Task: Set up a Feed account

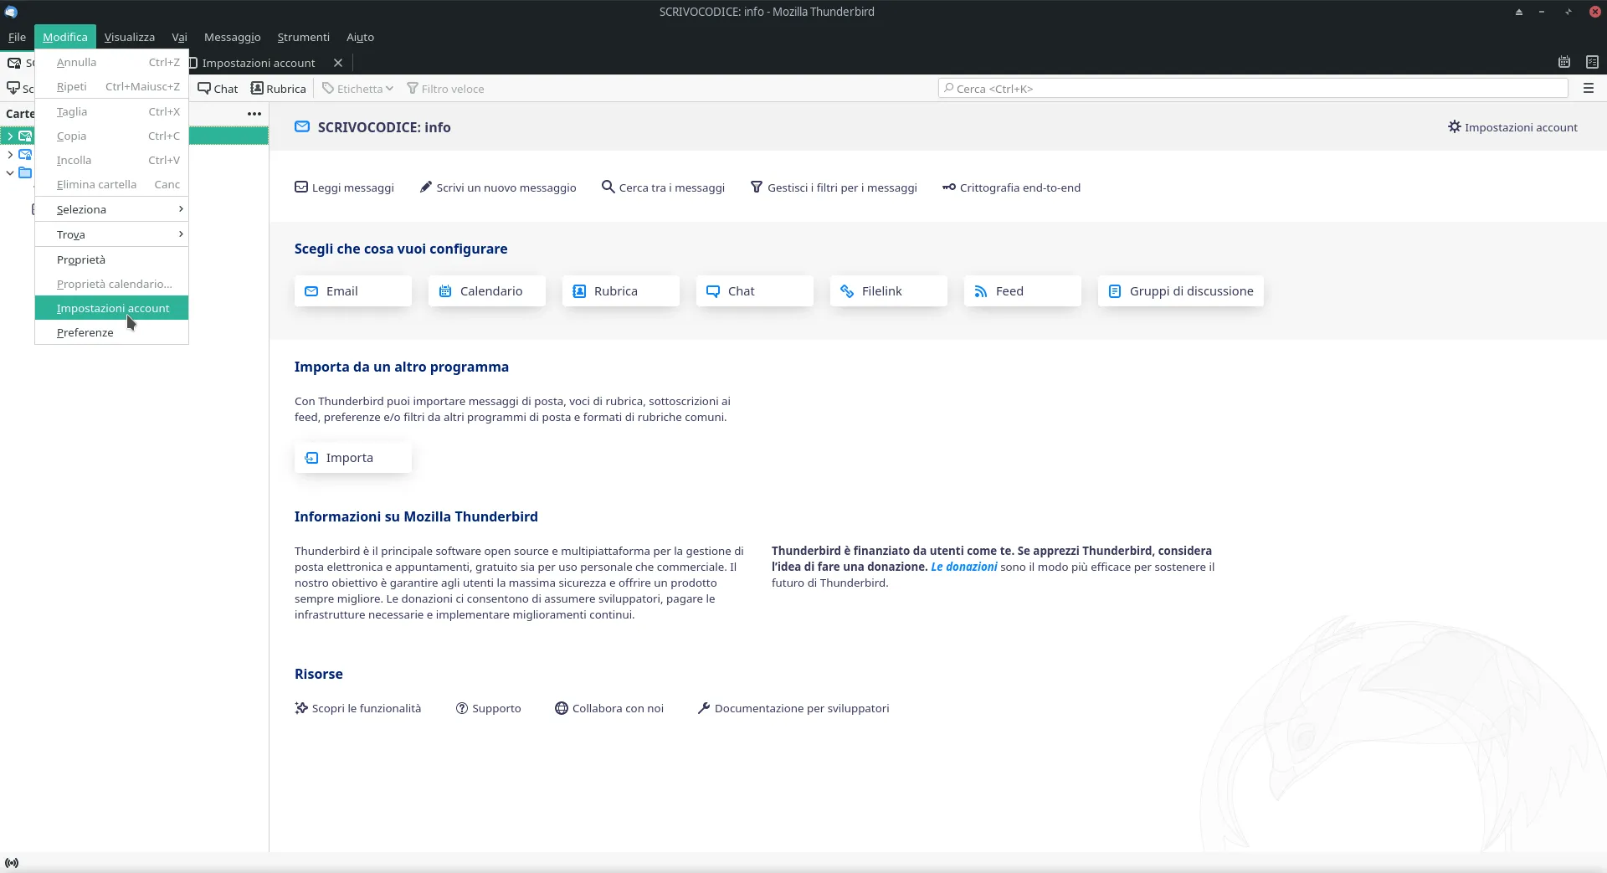Action: pyautogui.click(x=1022, y=291)
